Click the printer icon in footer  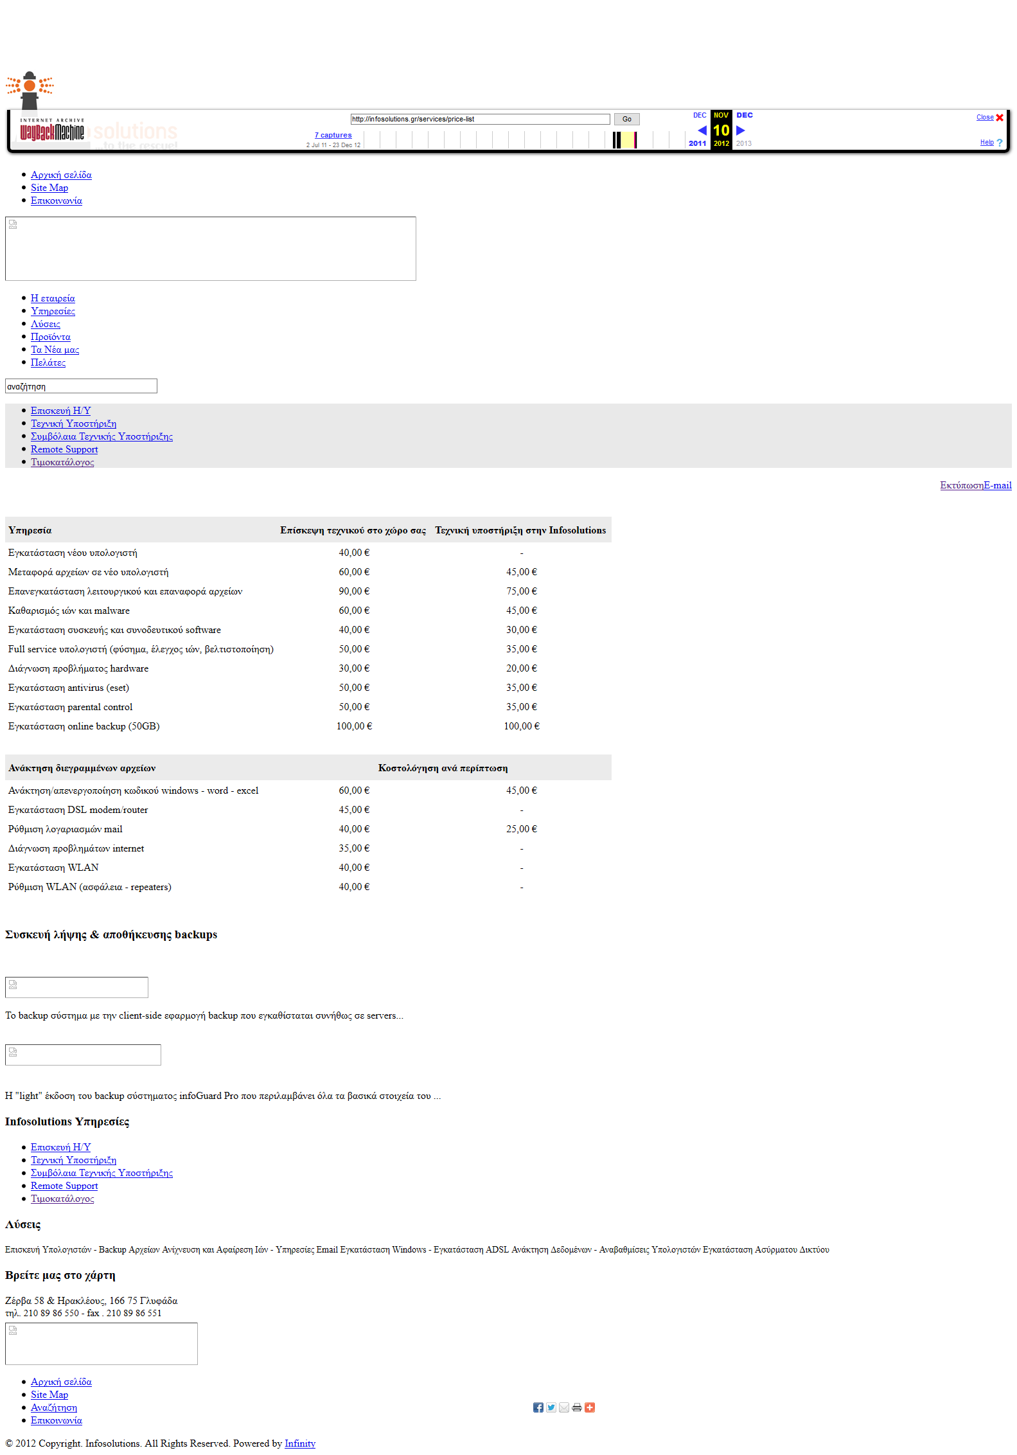point(577,1407)
